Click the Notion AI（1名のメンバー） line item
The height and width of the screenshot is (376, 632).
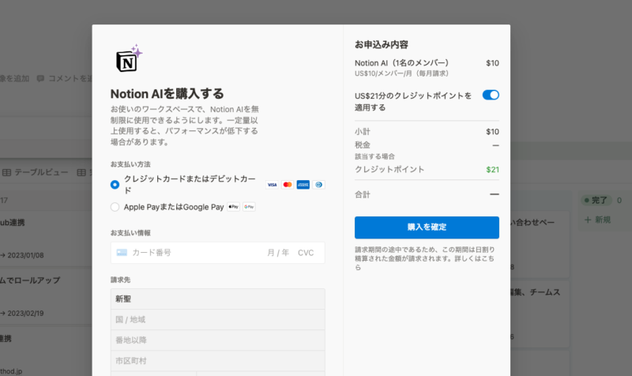(401, 63)
